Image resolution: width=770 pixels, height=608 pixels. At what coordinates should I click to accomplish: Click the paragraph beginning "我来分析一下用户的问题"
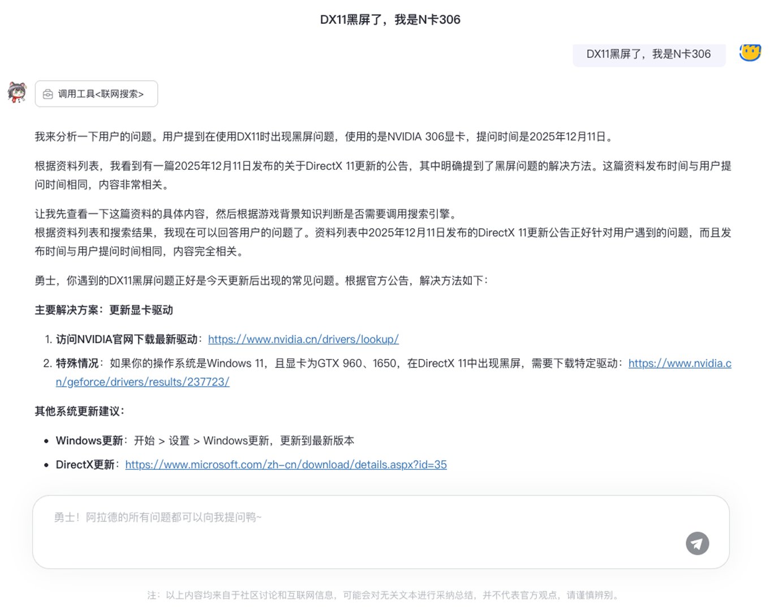(324, 136)
